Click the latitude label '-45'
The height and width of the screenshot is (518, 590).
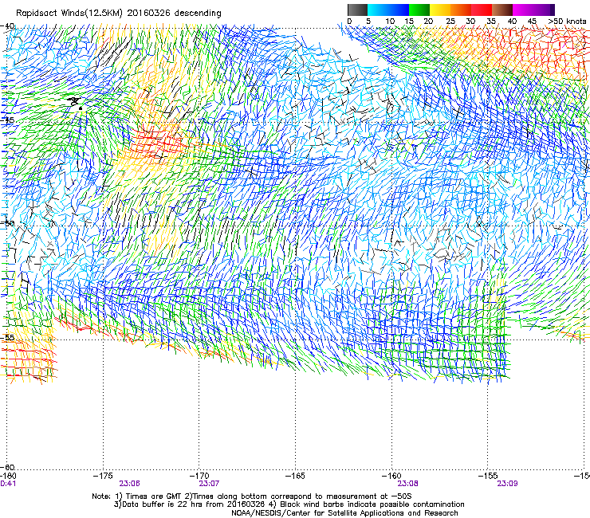(x=8, y=120)
